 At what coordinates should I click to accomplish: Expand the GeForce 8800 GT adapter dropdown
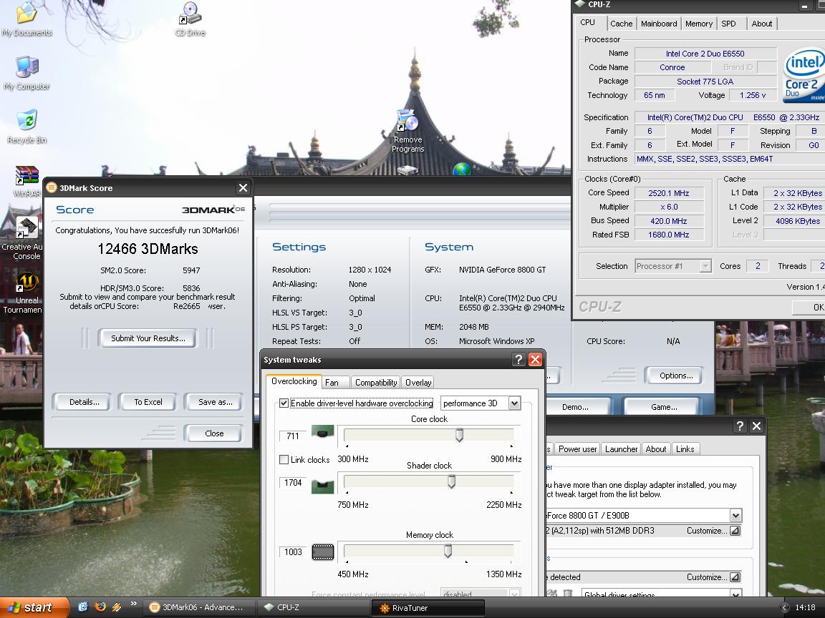pyautogui.click(x=735, y=515)
